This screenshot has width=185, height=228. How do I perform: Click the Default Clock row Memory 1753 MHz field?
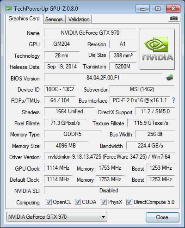[110, 179]
